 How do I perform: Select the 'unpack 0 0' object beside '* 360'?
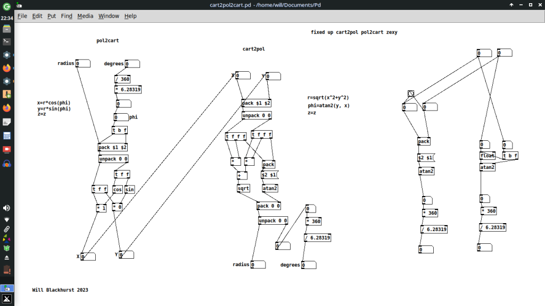pyautogui.click(x=273, y=220)
